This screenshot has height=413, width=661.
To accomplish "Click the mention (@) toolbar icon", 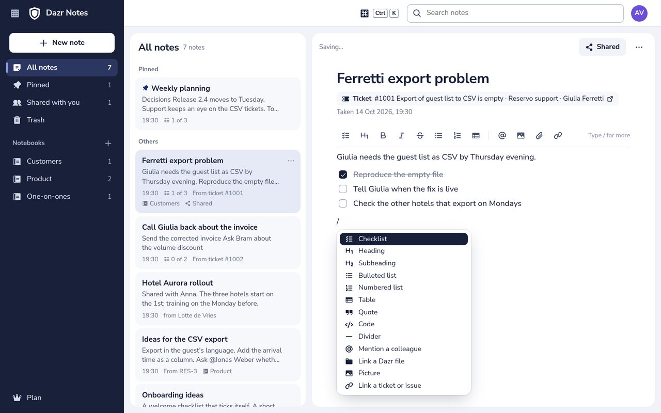I will click(502, 136).
